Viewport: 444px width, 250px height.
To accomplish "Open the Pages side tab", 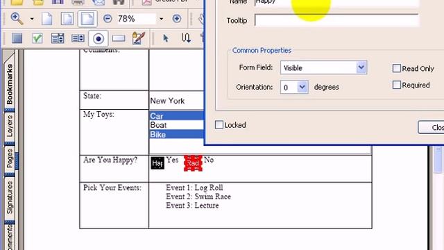I will point(10,158).
